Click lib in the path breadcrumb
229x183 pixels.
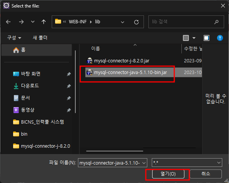[97, 22]
